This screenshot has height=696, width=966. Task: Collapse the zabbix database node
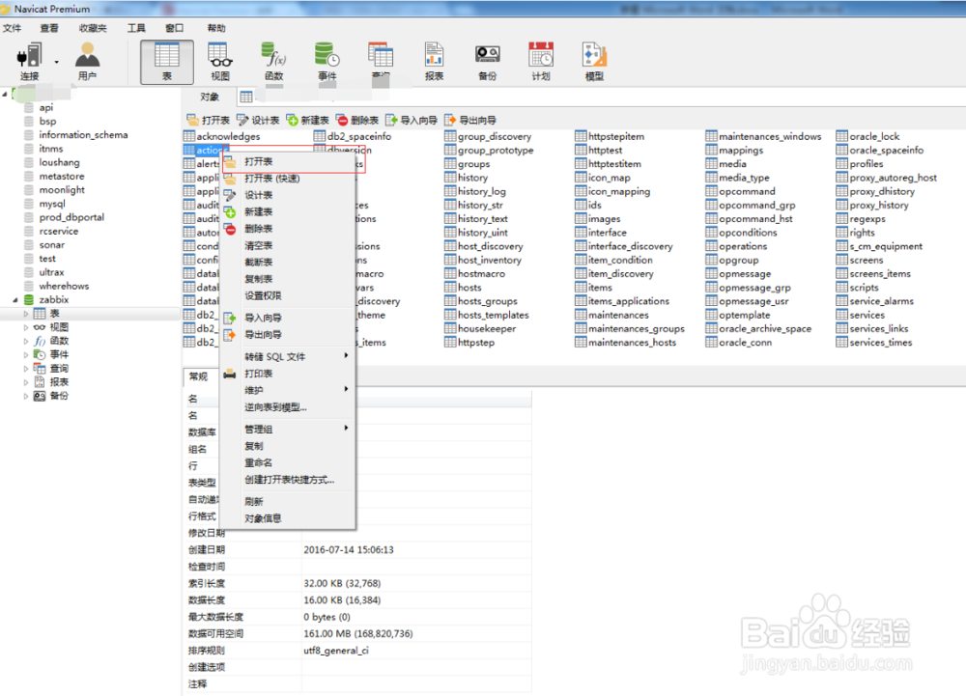(15, 299)
